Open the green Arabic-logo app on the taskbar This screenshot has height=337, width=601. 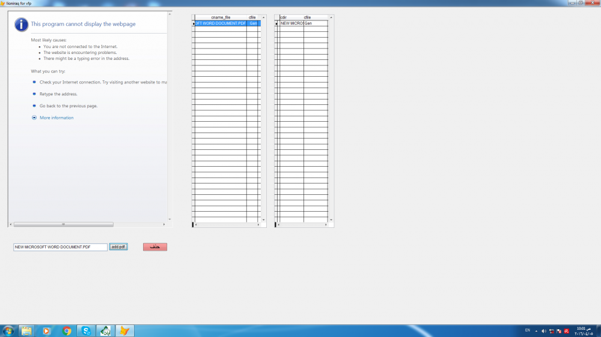(105, 331)
